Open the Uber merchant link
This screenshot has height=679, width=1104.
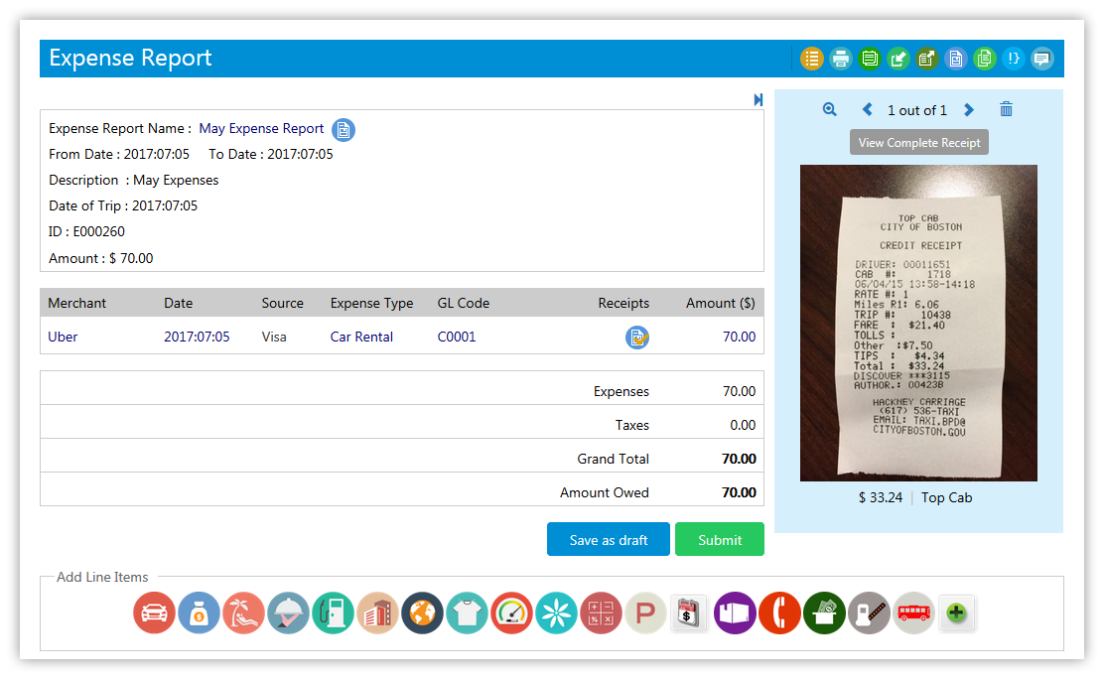63,337
